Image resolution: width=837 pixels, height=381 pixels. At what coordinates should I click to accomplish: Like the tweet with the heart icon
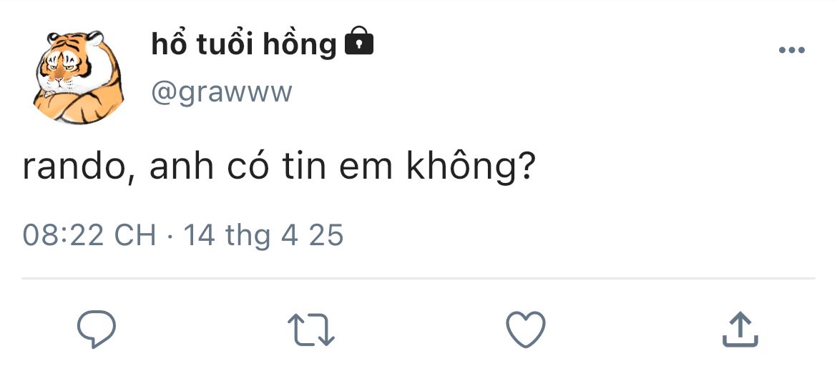(526, 330)
